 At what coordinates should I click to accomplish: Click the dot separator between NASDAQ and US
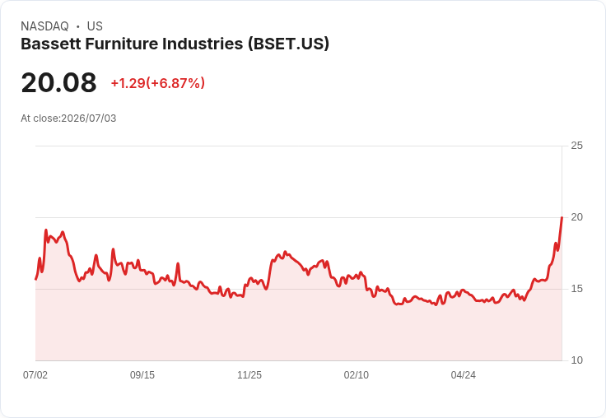tap(78, 26)
